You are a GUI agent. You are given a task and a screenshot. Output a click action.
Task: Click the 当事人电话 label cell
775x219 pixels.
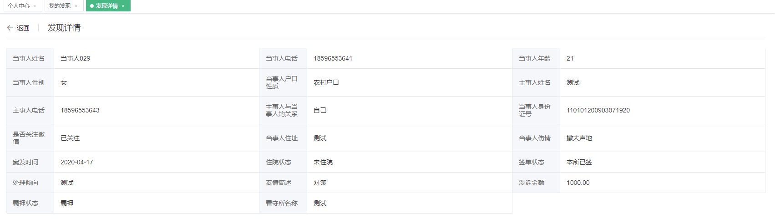coord(283,58)
